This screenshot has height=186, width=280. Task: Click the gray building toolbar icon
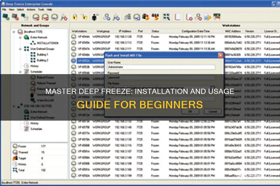pyautogui.click(x=127, y=17)
